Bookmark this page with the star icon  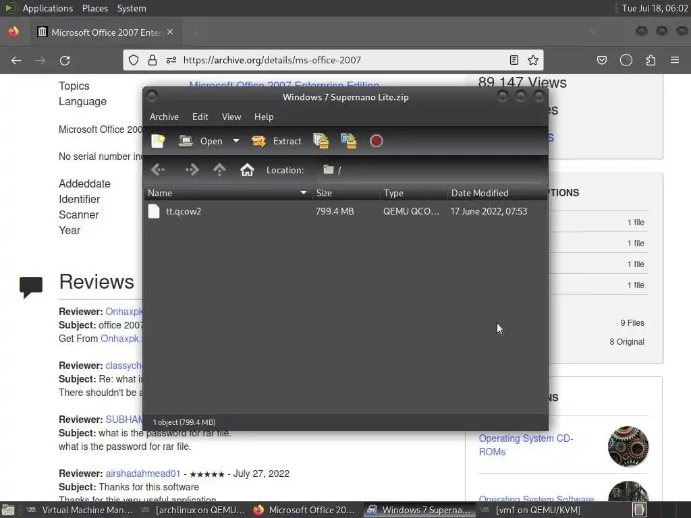[533, 60]
